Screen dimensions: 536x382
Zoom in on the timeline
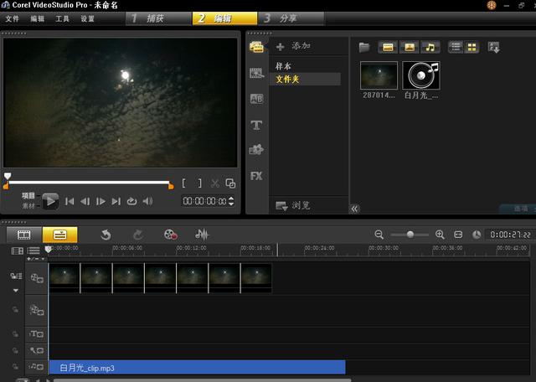(x=440, y=235)
